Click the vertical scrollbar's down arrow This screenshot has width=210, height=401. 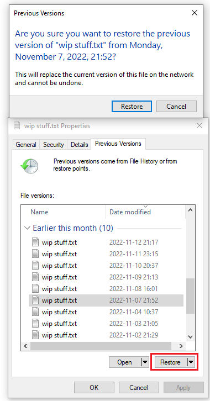pyautogui.click(x=190, y=336)
